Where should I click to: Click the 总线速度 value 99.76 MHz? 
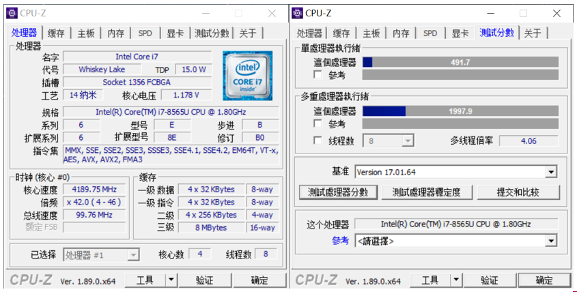[94, 215]
